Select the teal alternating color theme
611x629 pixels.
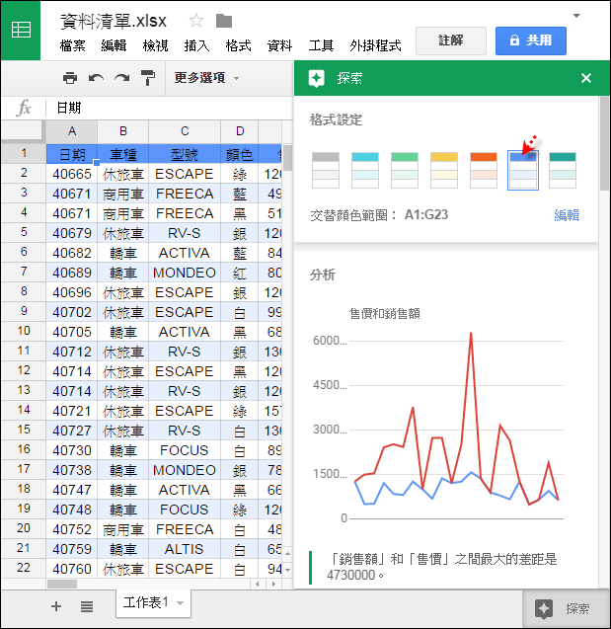563,170
